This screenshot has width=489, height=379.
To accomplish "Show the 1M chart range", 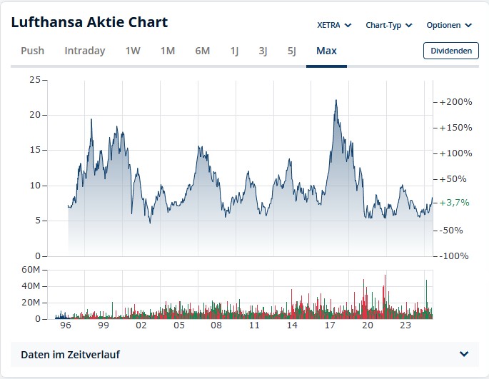I will coord(168,51).
